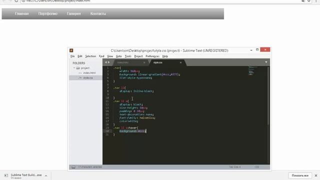This screenshot has height=180, width=320.
Task: Click the 'Главная' link in webpage nav
Action: [22, 13]
